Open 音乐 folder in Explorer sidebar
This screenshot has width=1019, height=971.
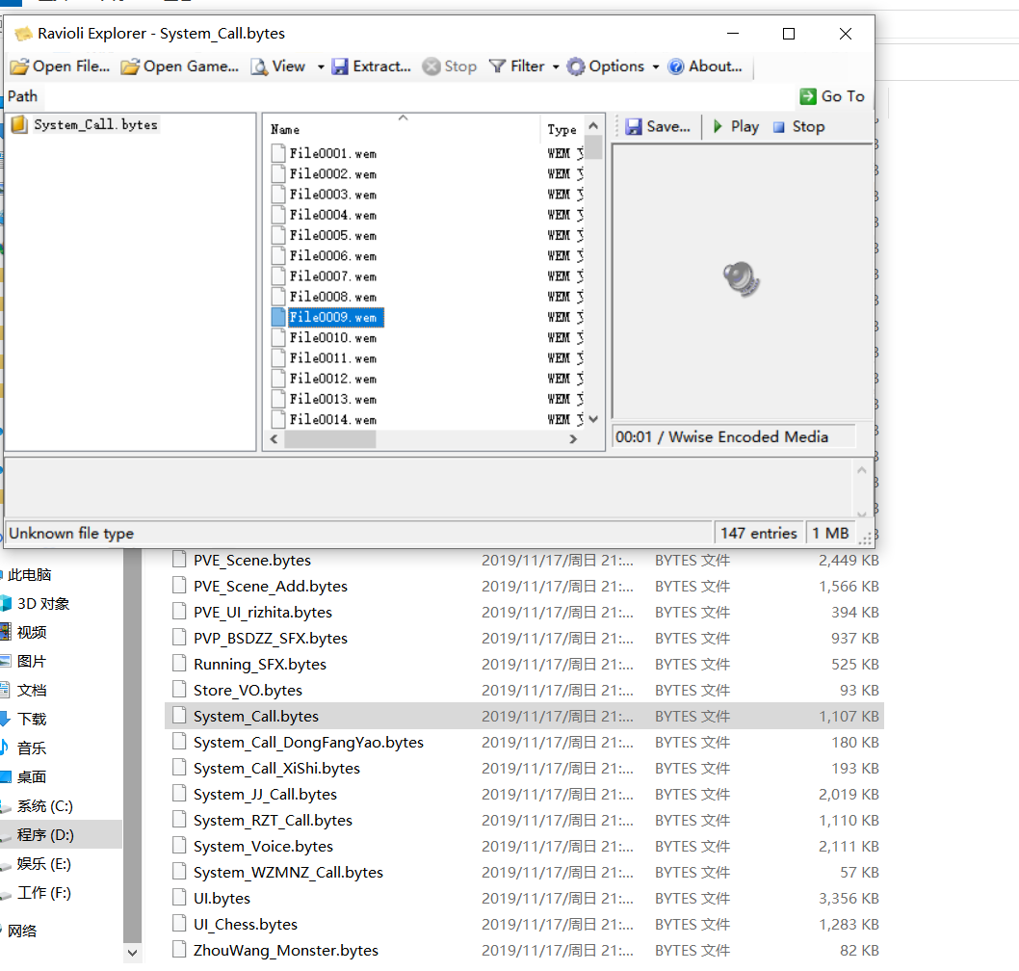point(31,748)
